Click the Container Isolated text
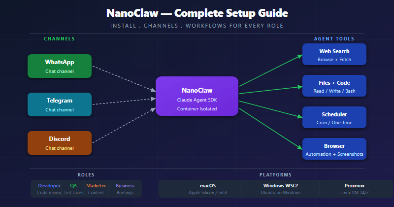This screenshot has width=394, height=207. click(197, 108)
